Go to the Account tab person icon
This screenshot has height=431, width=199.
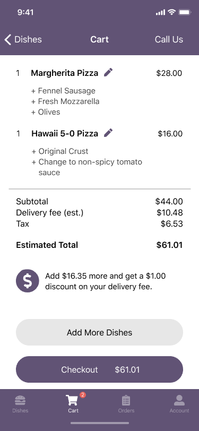[179, 404]
